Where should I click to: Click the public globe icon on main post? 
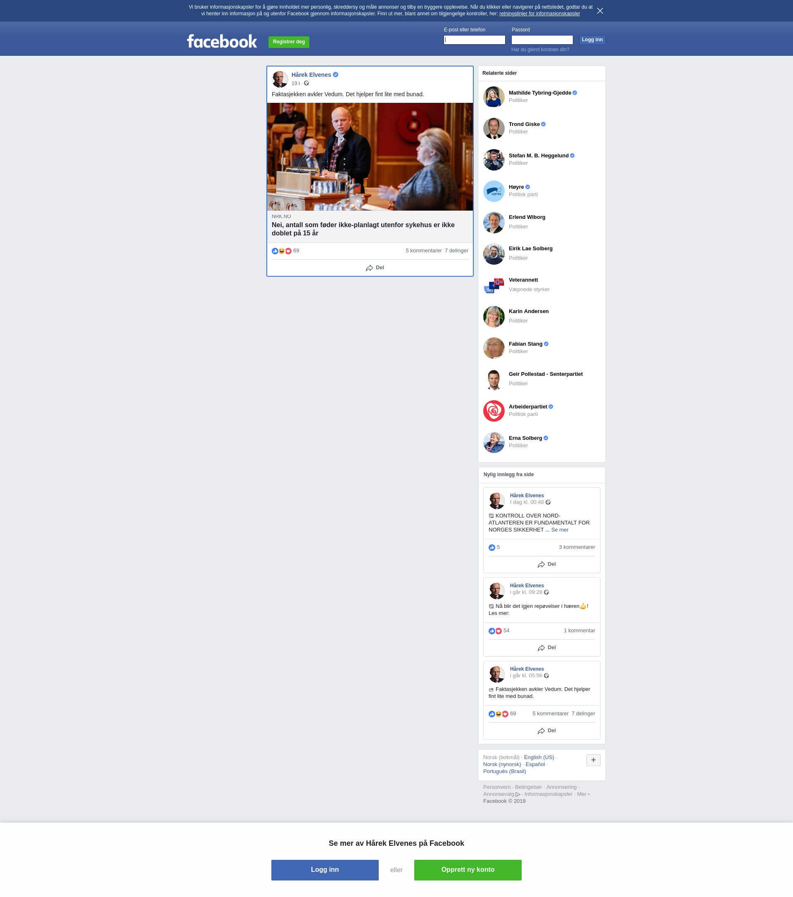[306, 83]
